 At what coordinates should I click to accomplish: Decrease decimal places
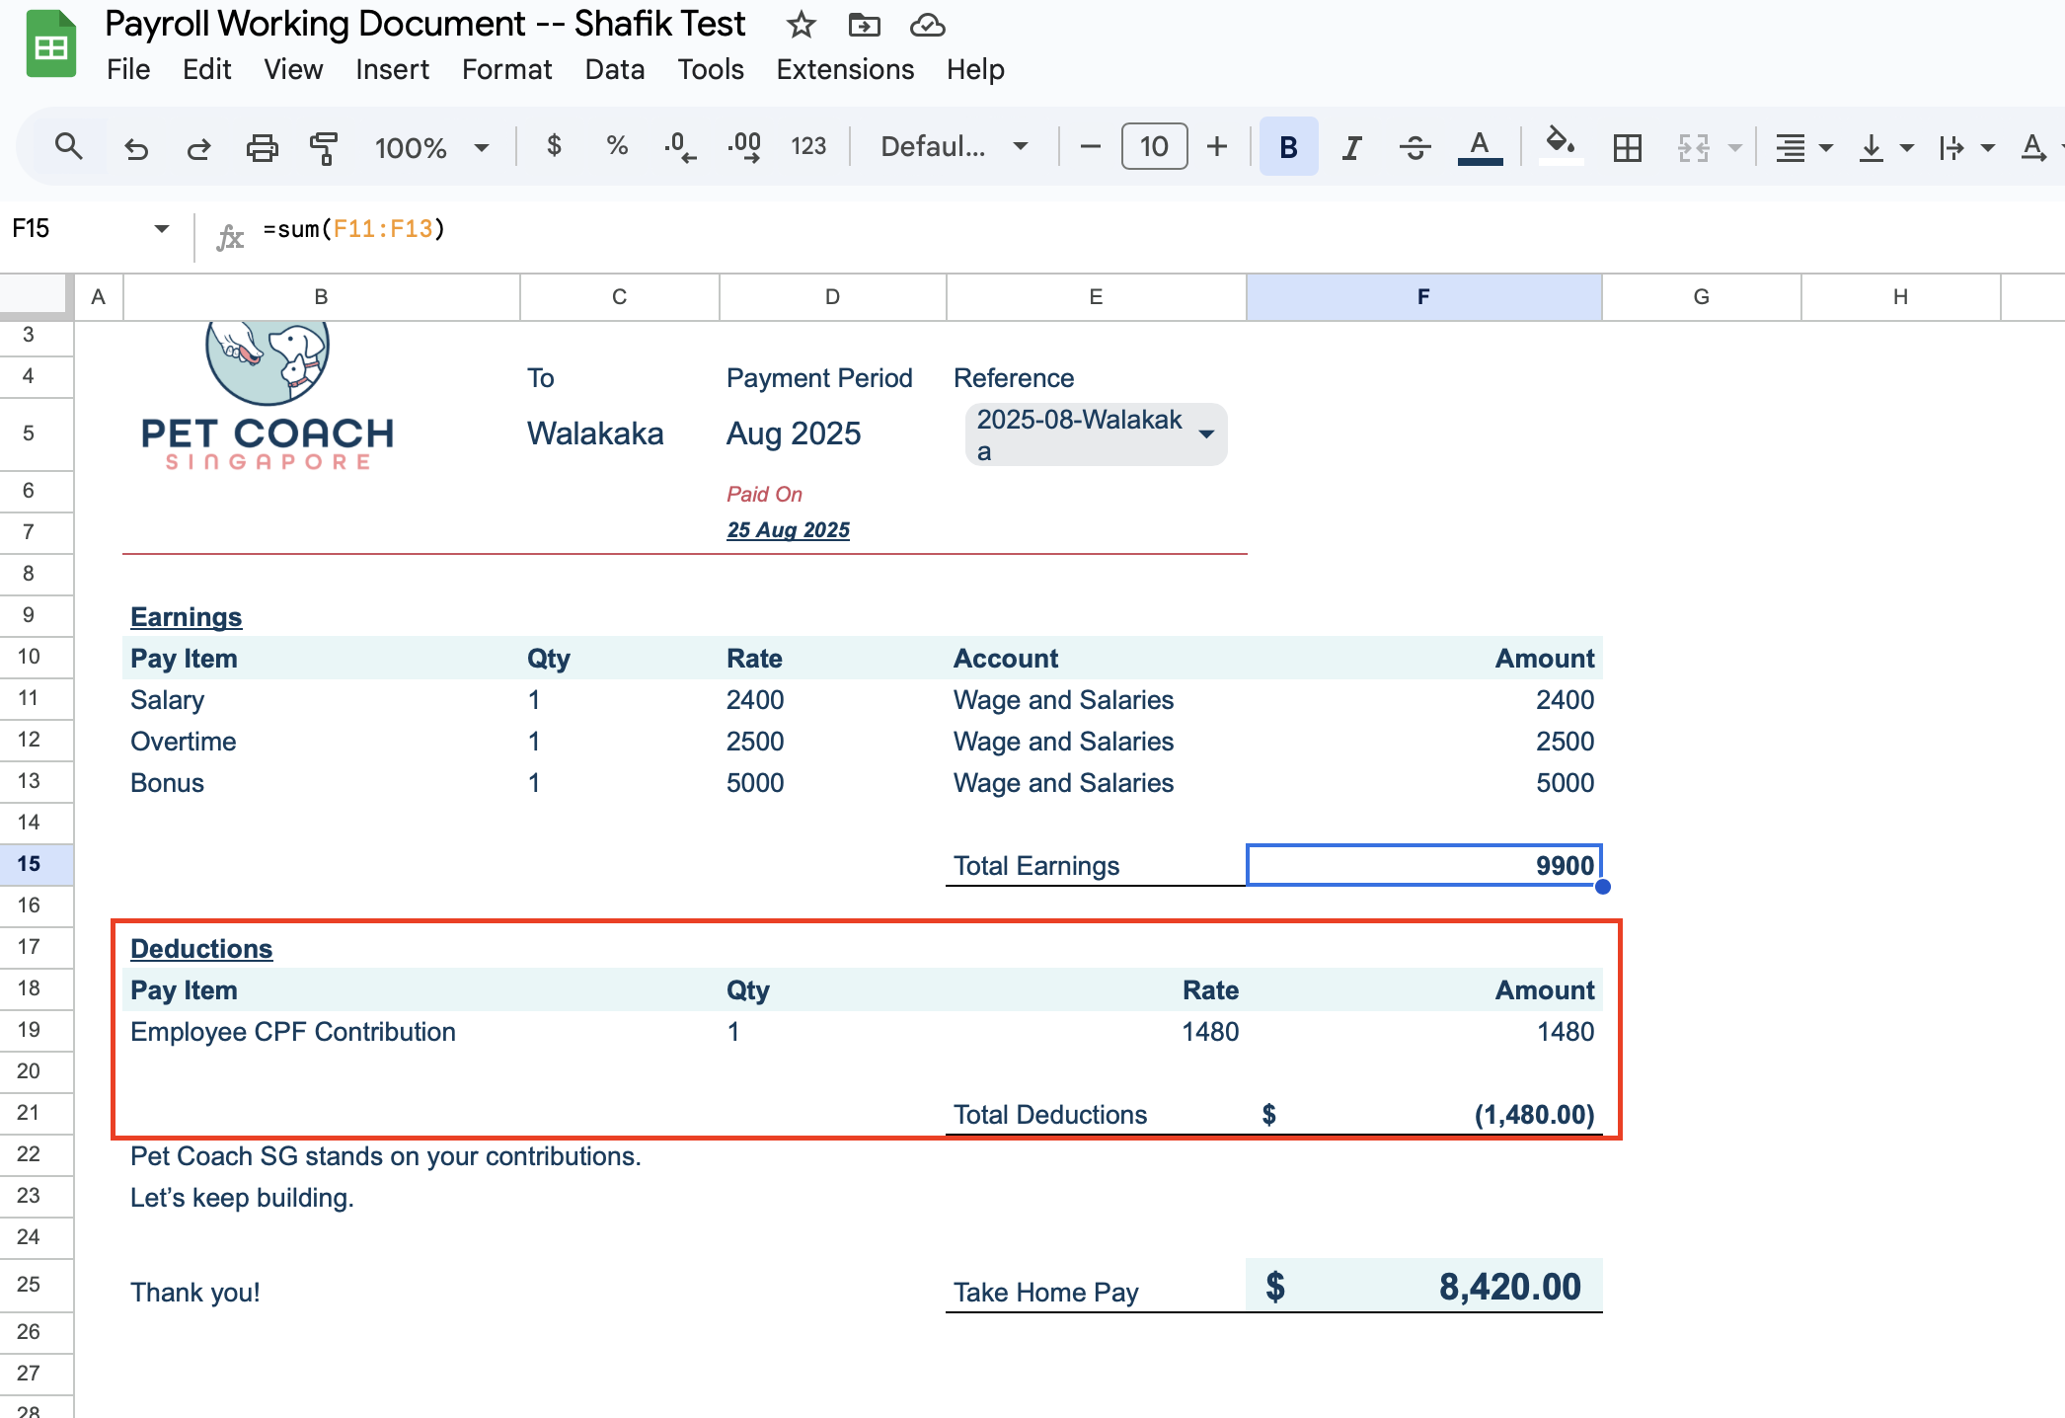tap(680, 147)
